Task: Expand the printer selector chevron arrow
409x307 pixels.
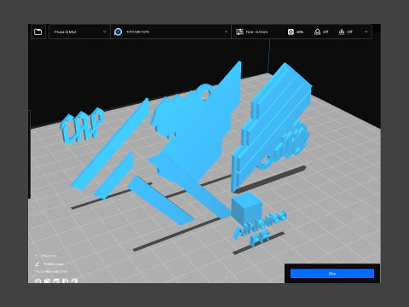Action: 105,32
